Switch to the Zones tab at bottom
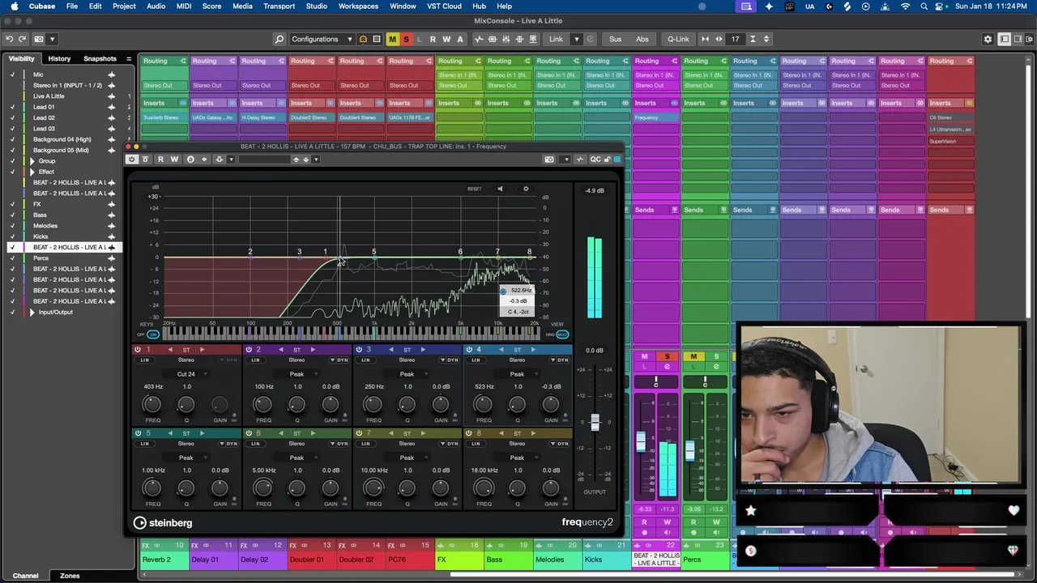 pyautogui.click(x=70, y=576)
